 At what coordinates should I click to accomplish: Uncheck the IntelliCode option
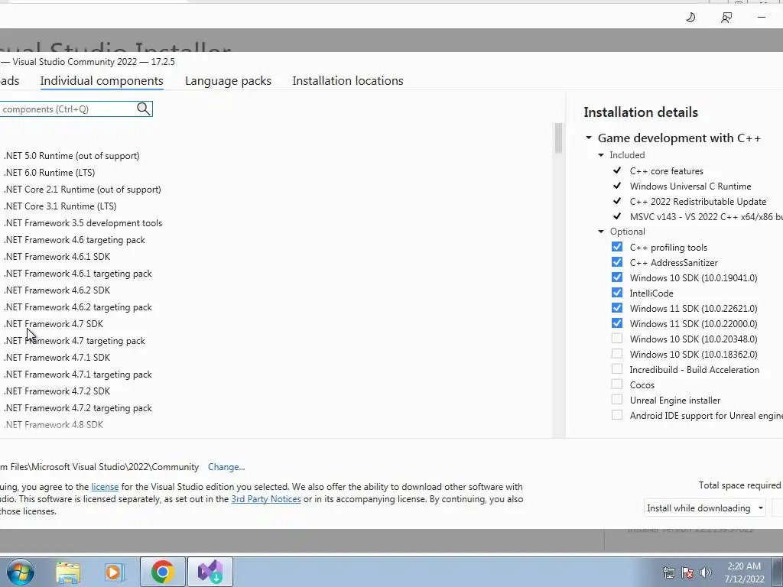pyautogui.click(x=617, y=293)
